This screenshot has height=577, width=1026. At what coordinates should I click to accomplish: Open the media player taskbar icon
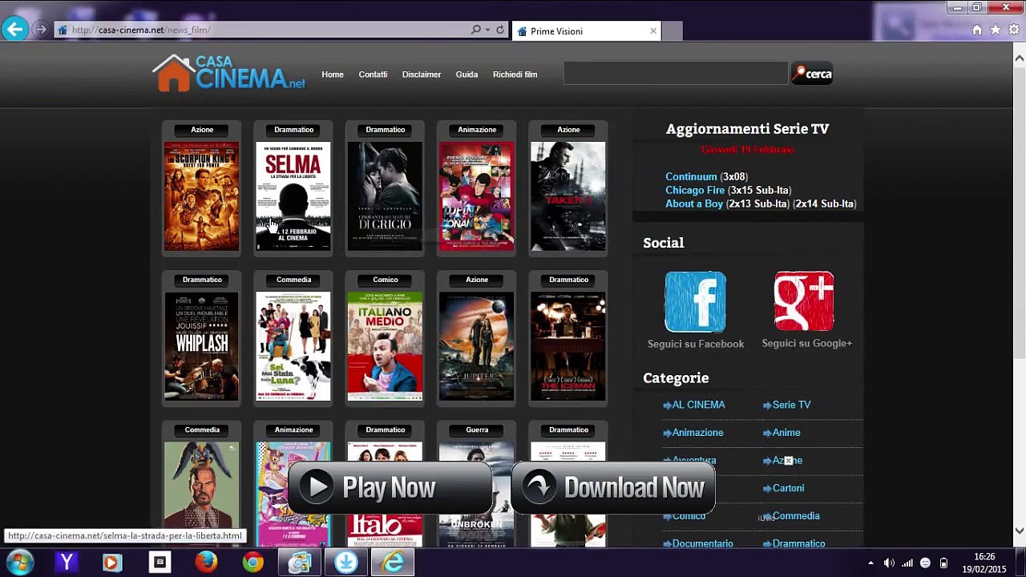tap(112, 563)
